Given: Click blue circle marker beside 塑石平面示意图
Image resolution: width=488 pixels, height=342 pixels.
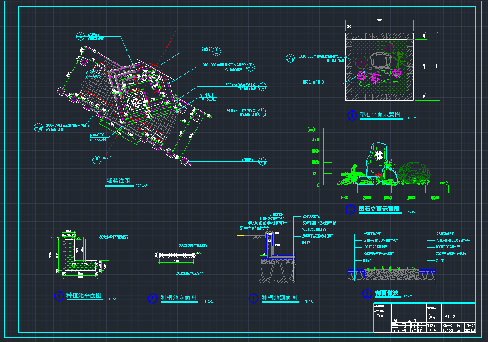Looking at the screenshot, I should click(352, 116).
